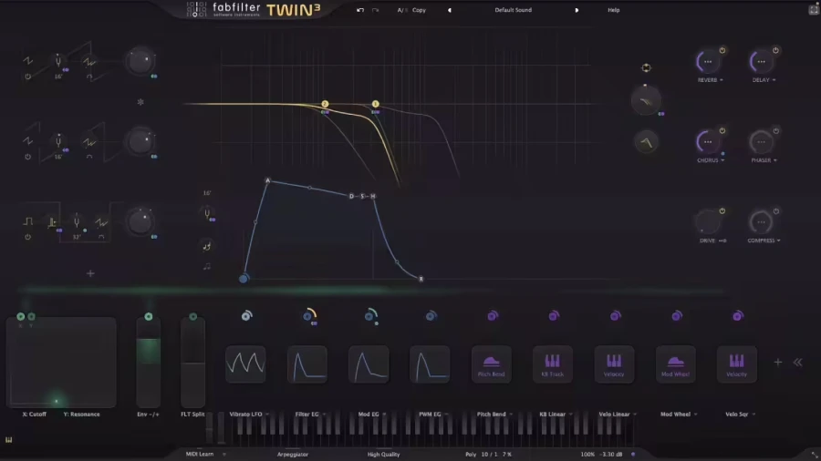Viewport: 821px width, 461px height.
Task: Go to the previous preset arrow
Action: point(449,10)
